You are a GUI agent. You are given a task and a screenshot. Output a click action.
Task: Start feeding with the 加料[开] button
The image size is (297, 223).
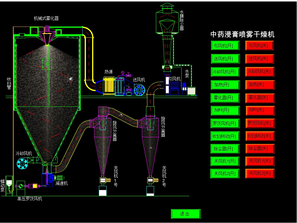pos(225,111)
